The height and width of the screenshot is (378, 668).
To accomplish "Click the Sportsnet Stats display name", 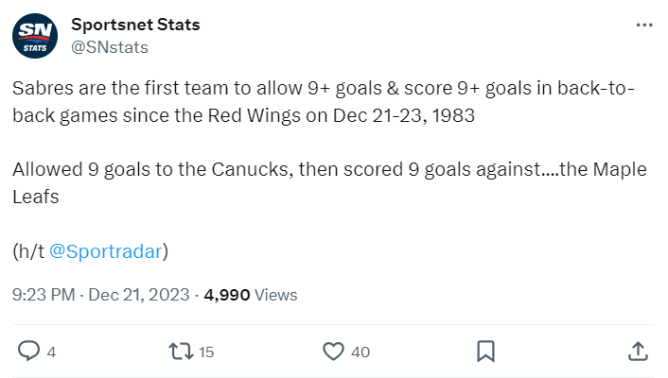I will point(135,25).
